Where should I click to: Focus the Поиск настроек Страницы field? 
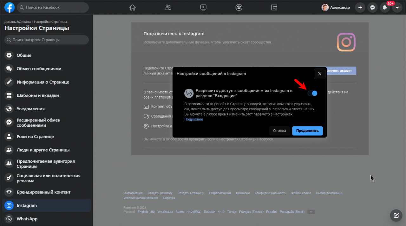(x=47, y=40)
